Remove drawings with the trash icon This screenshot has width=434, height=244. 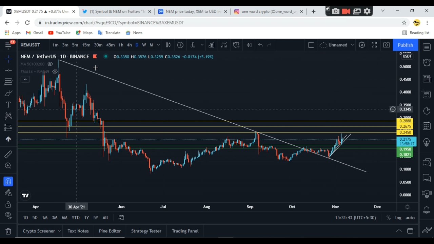[x=8, y=231]
